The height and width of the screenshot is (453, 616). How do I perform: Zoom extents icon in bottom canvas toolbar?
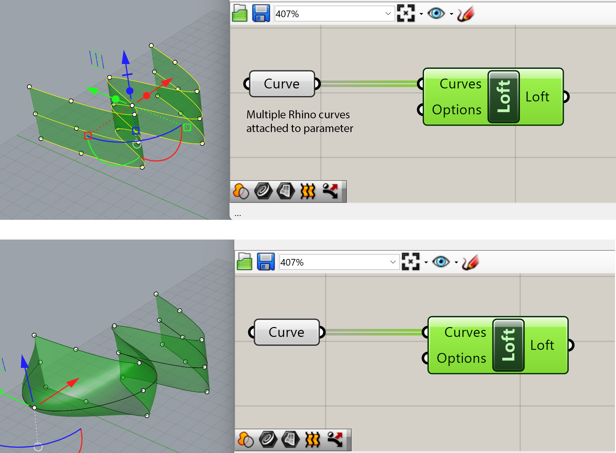(x=411, y=262)
